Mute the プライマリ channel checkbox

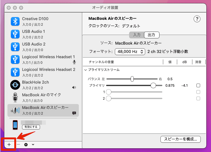pos(198,85)
